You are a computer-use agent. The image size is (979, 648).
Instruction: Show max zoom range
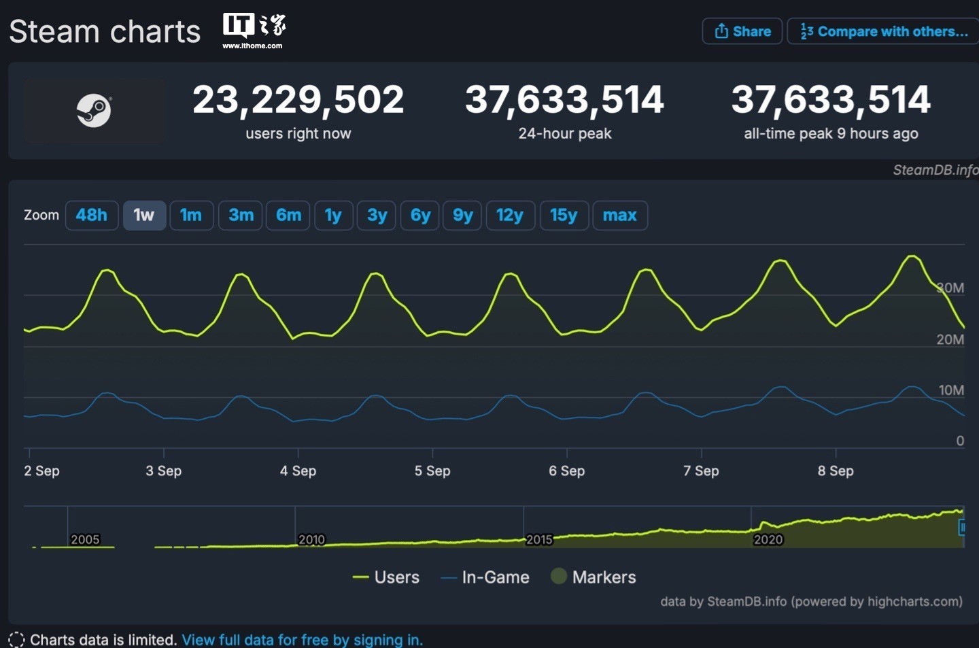click(x=619, y=216)
